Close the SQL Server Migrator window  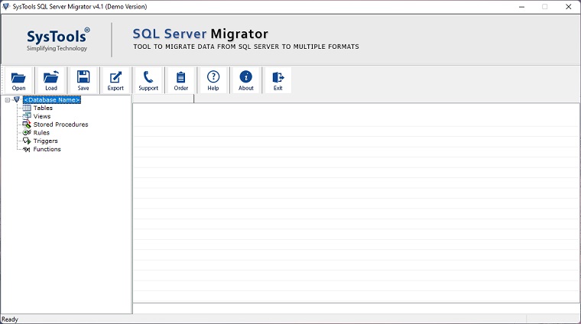point(569,7)
